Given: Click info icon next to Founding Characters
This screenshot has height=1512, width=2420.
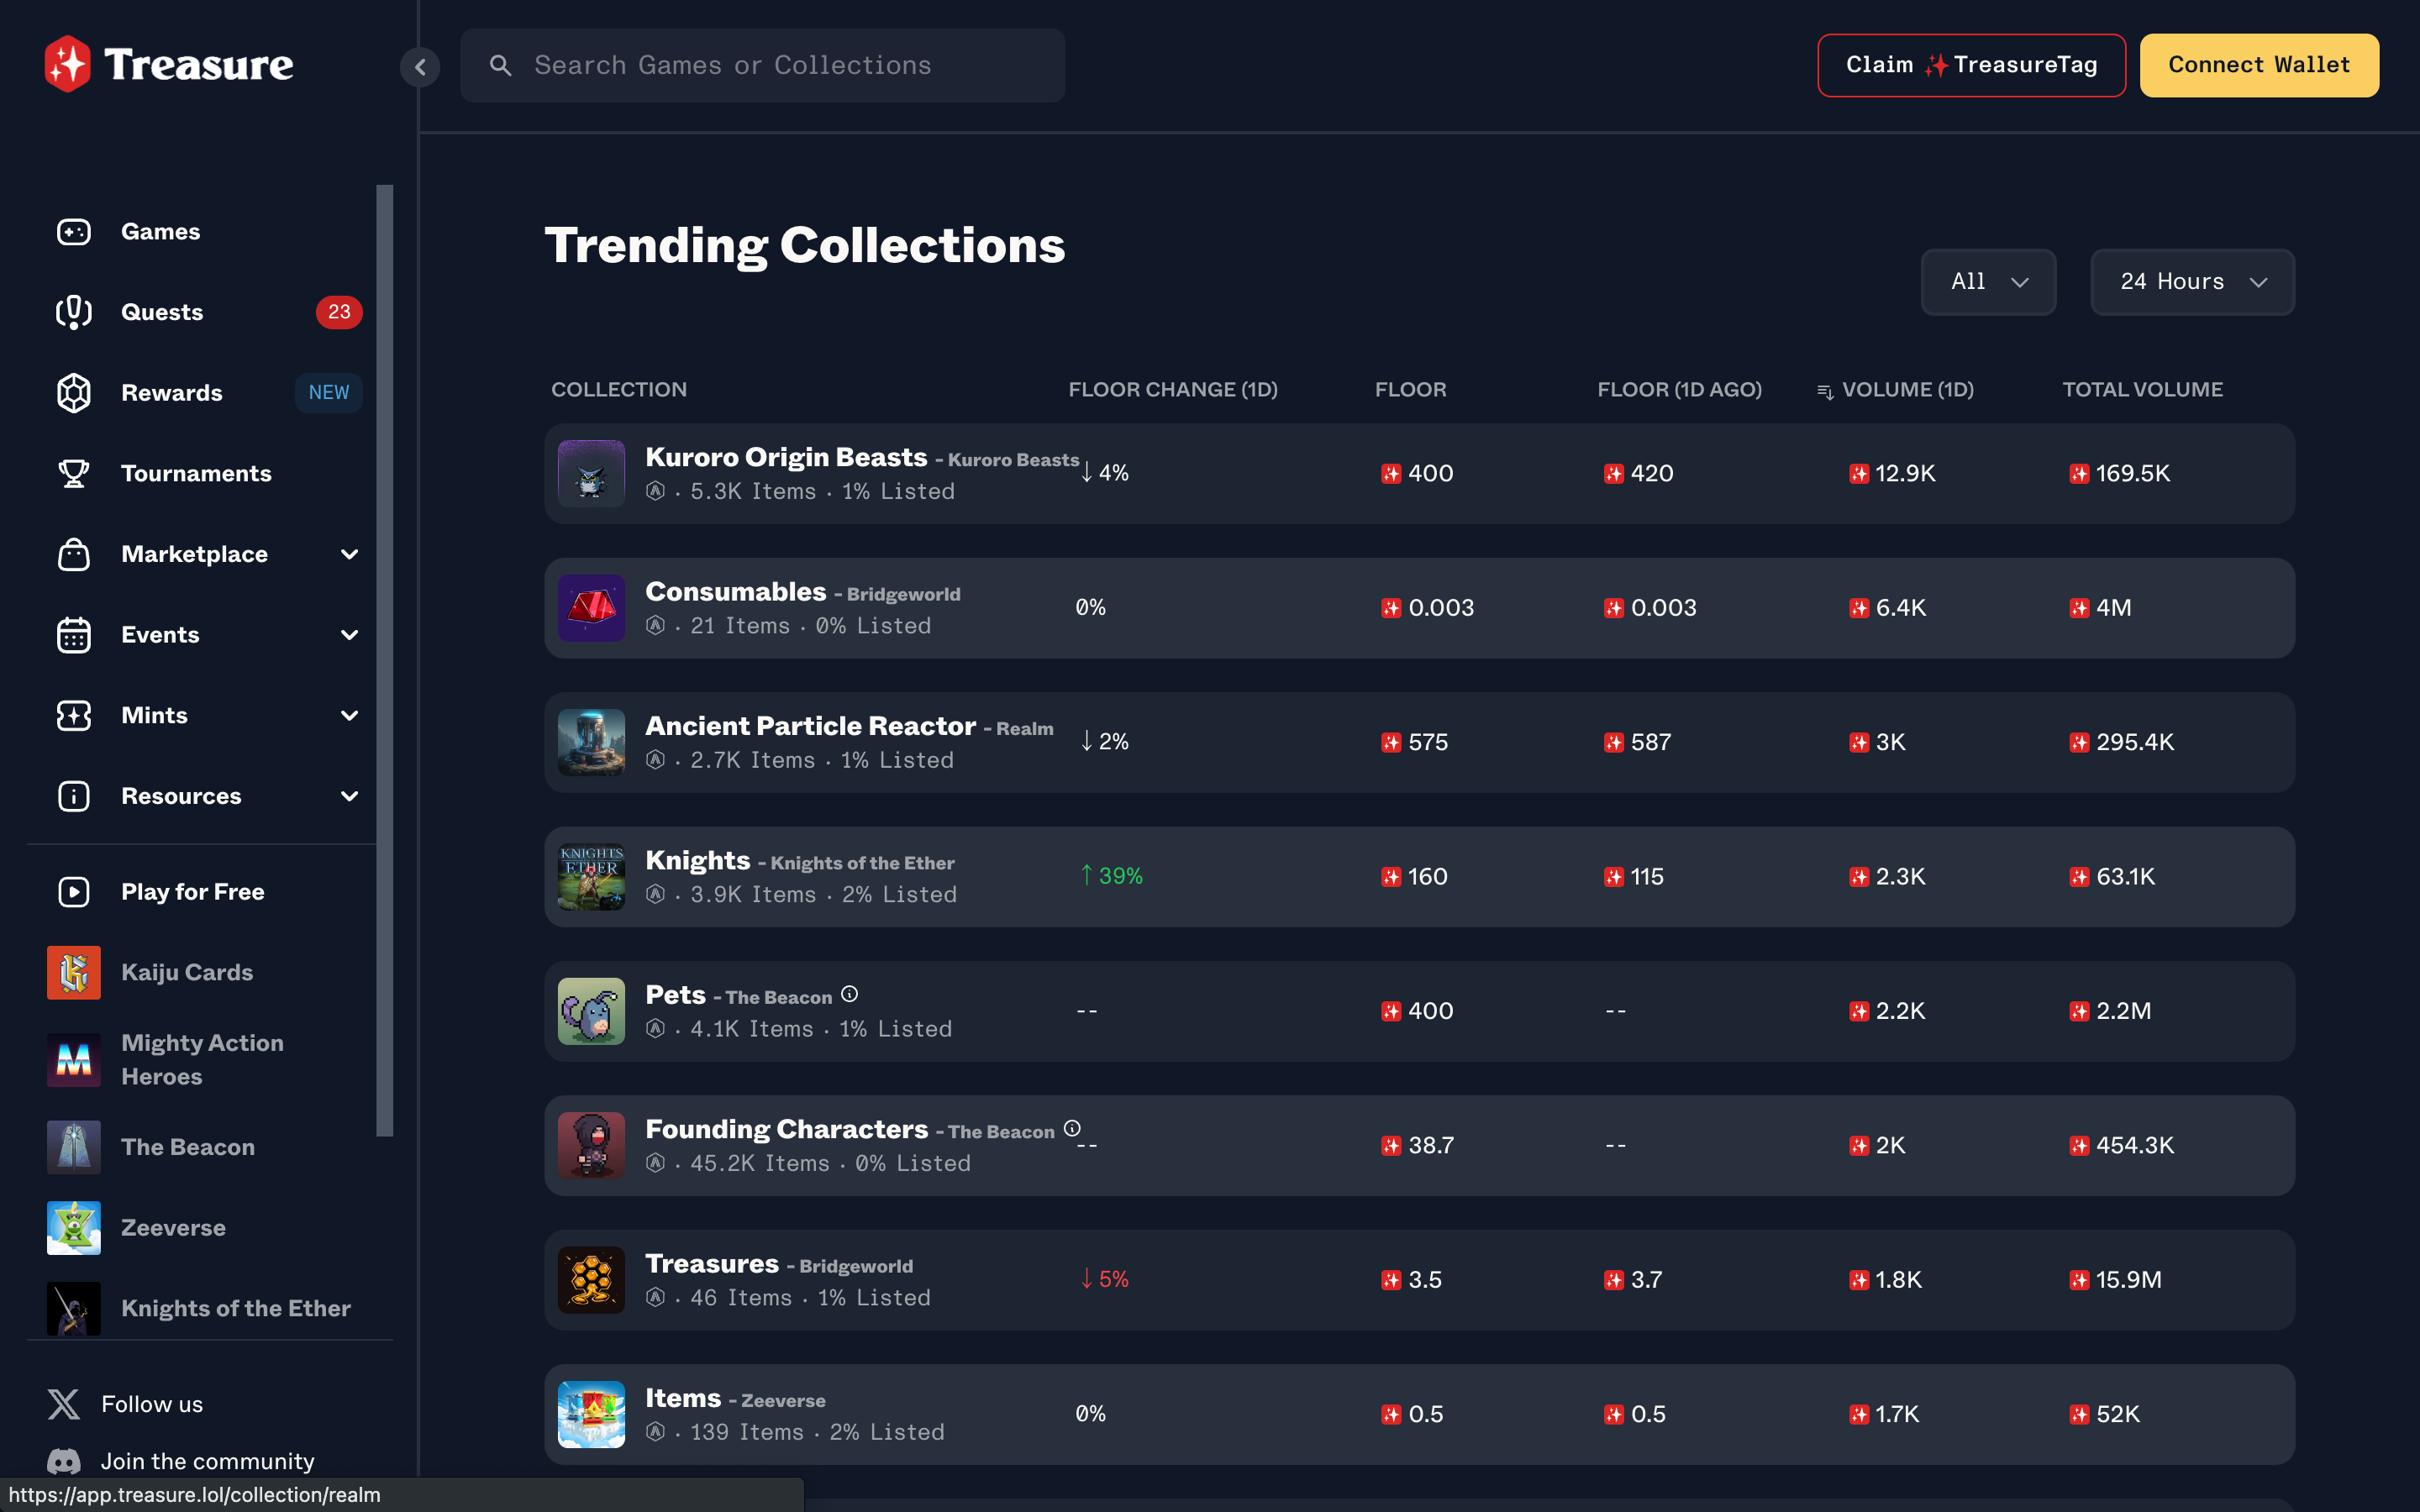Looking at the screenshot, I should pos(1072,1128).
